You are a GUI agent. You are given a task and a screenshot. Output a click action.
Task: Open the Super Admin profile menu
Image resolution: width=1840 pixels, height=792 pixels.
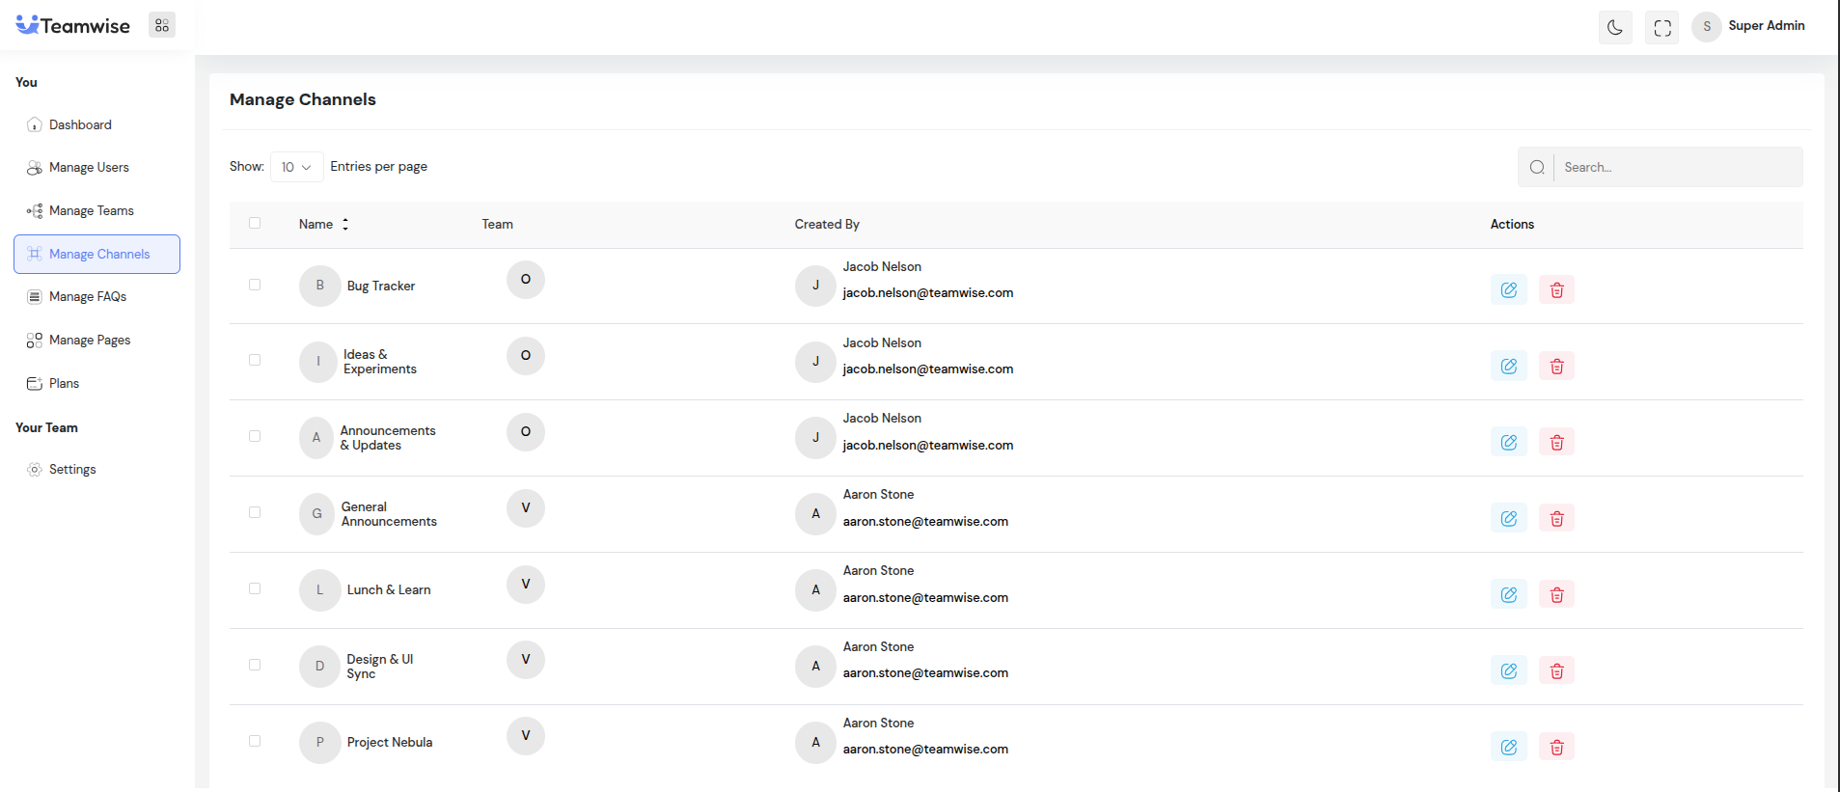click(1748, 26)
